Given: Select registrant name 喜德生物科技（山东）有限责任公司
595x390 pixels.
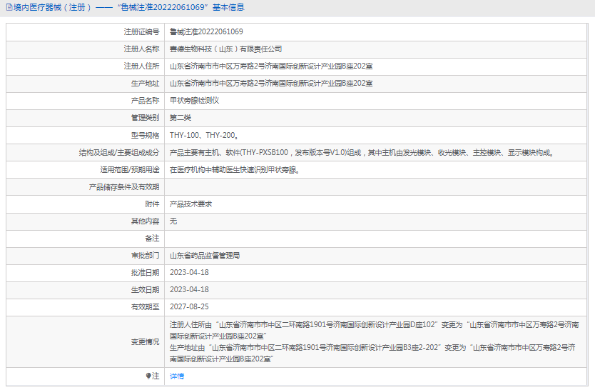Looking at the screenshot, I should click(225, 49).
